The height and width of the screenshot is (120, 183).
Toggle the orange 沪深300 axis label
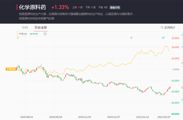click(11, 69)
